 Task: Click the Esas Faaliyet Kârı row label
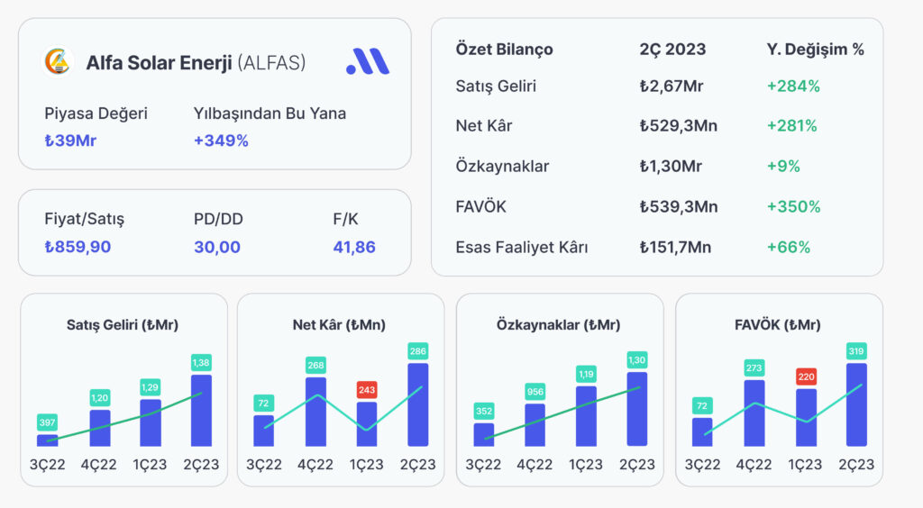pyautogui.click(x=522, y=248)
